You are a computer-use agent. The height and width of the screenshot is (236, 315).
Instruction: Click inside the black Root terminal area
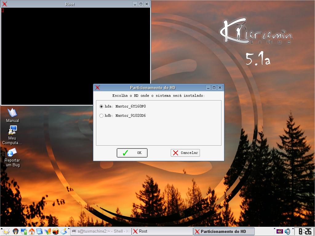click(x=76, y=56)
